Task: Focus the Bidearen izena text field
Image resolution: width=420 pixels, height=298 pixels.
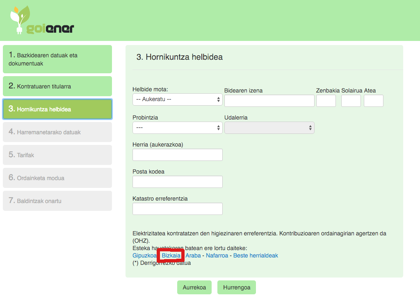Action: (x=269, y=101)
